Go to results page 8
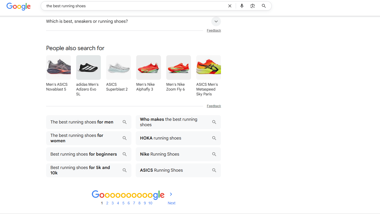The image size is (380, 214). tap(139, 203)
